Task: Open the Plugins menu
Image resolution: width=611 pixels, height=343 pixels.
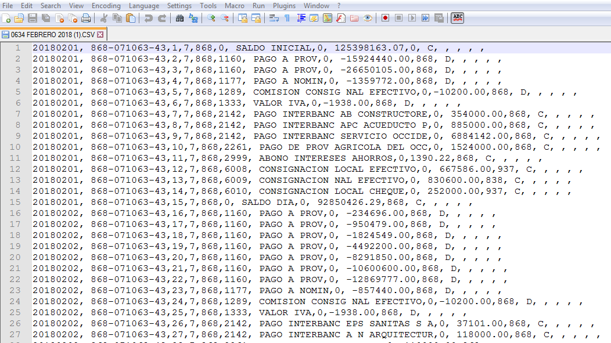Action: 284,5
